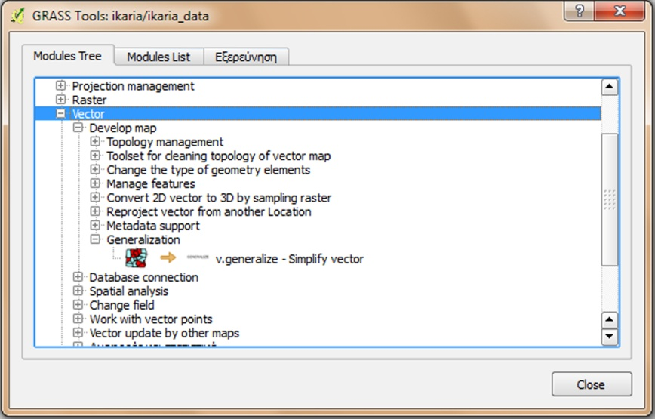Select Reproject vector from another Location
Screen dimensions: 655x419
(209, 212)
